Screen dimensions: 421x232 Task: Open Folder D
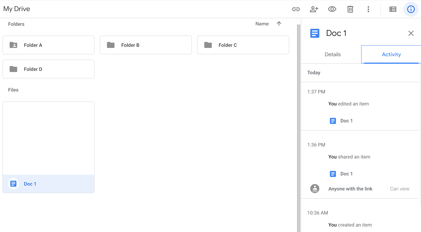pyautogui.click(x=48, y=69)
